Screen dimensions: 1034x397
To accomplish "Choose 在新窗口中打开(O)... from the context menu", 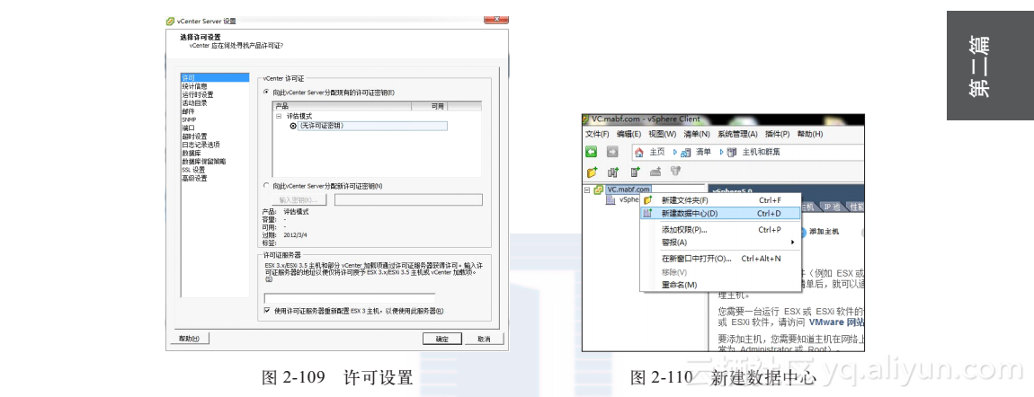I will coord(720,259).
